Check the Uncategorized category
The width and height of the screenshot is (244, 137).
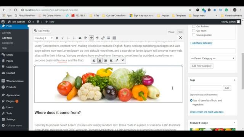click(194, 35)
